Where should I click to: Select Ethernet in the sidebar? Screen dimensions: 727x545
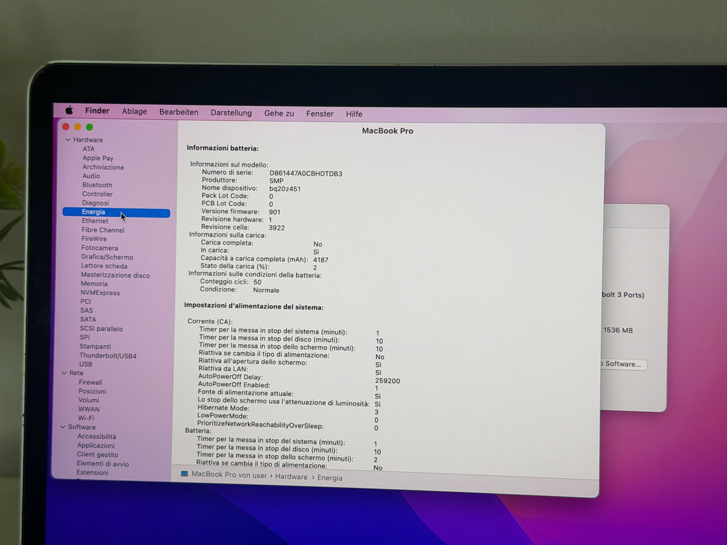[x=95, y=221]
